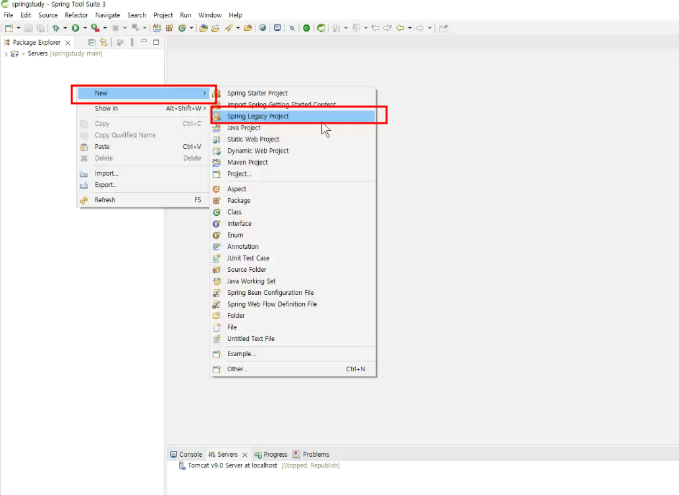The width and height of the screenshot is (679, 495).
Task: Click the globe web browser icon
Action: point(263,28)
